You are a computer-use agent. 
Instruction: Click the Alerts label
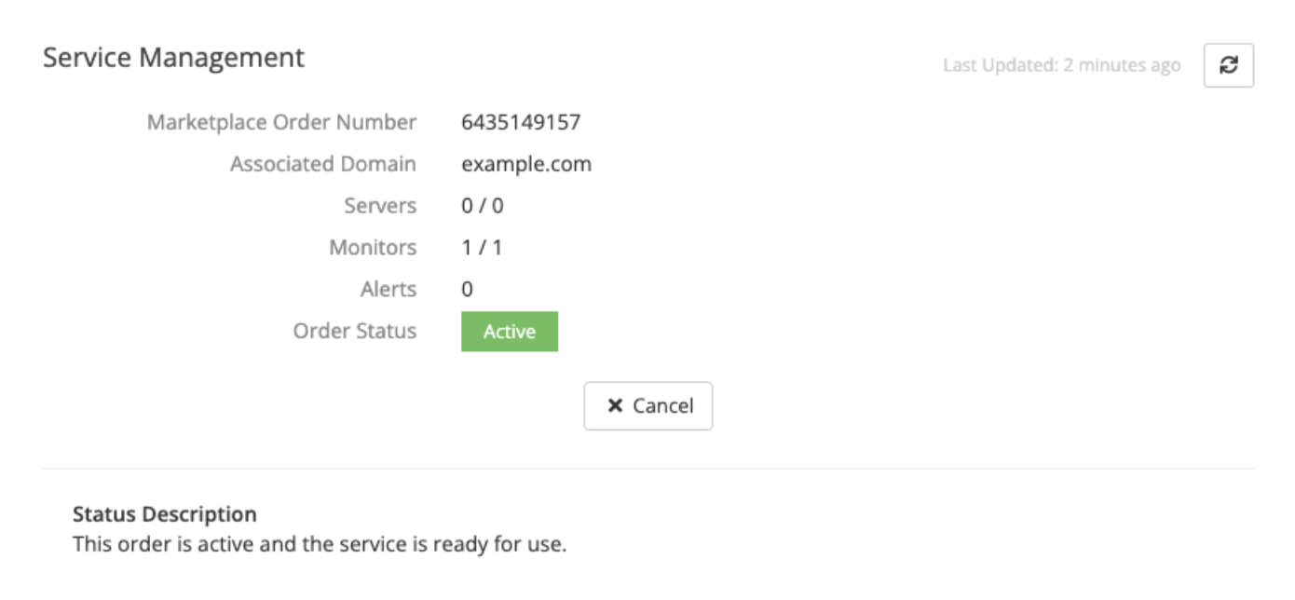click(388, 290)
